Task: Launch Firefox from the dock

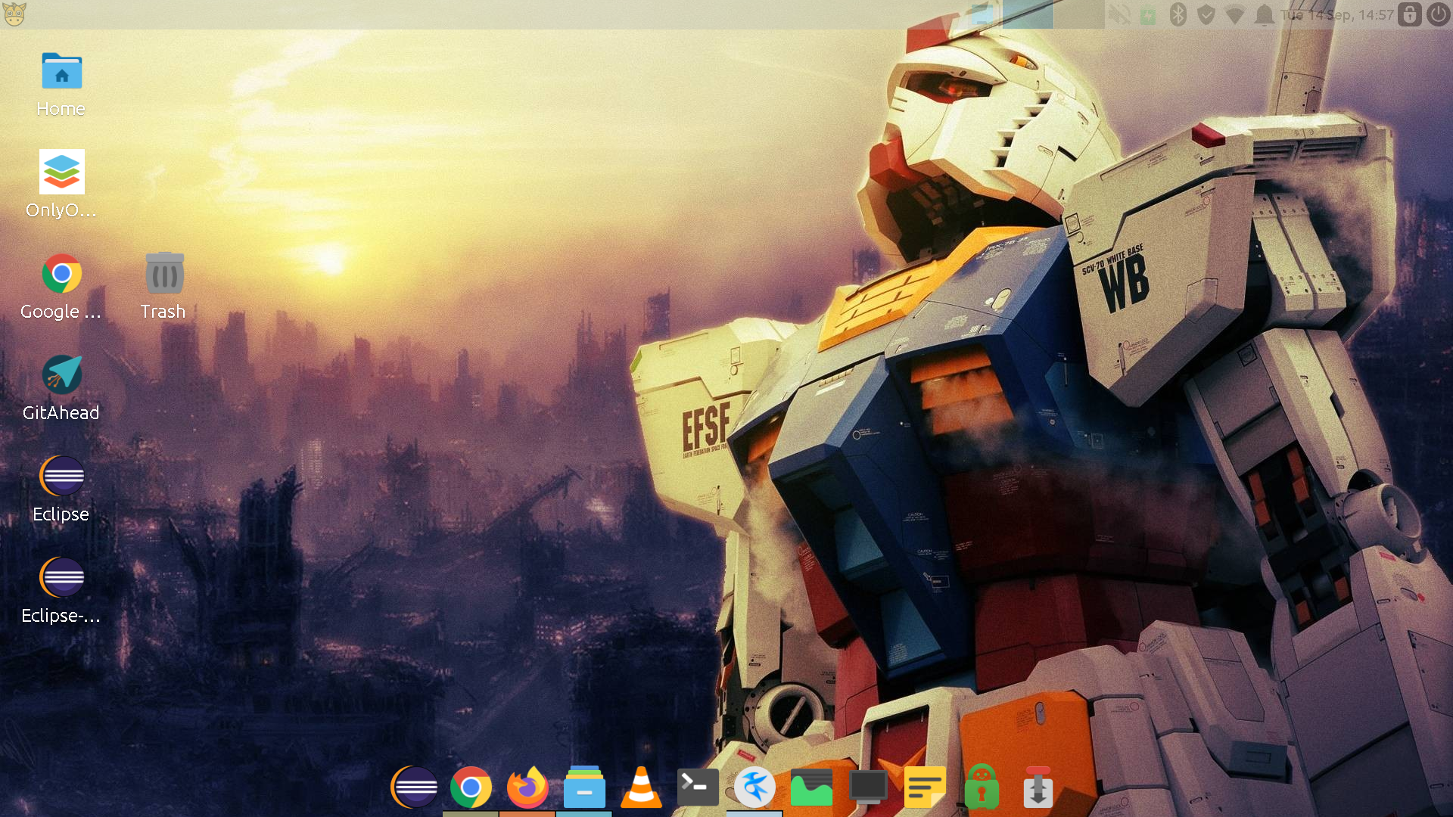Action: point(527,787)
